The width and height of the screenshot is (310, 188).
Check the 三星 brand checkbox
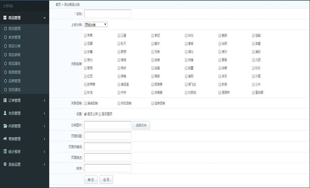click(119, 35)
